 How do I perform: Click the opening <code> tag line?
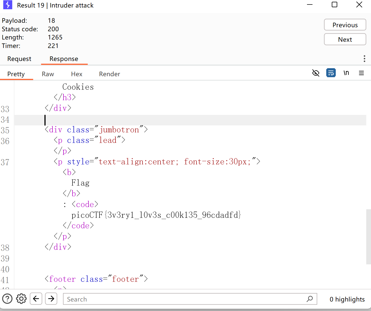coord(85,204)
